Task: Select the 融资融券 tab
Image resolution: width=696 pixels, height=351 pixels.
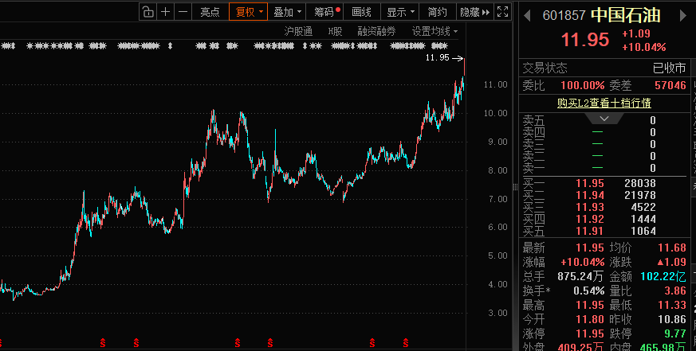Action: pyautogui.click(x=378, y=31)
